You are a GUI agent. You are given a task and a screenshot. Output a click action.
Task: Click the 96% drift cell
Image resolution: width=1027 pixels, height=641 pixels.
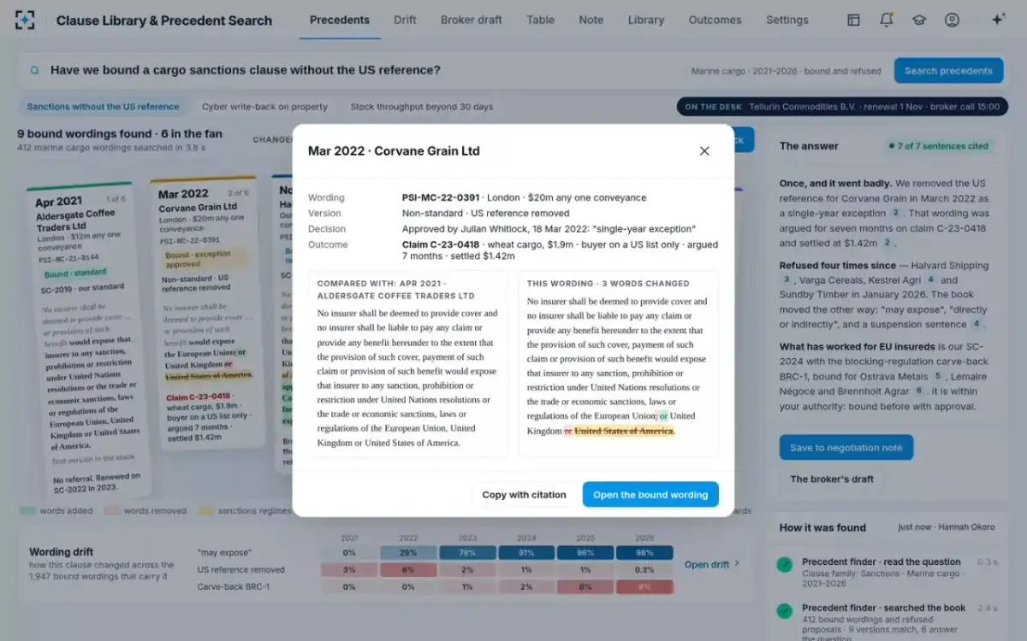click(586, 553)
